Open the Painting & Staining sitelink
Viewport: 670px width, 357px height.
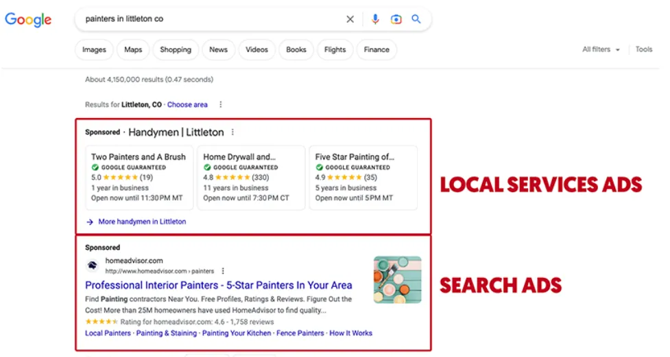[166, 333]
